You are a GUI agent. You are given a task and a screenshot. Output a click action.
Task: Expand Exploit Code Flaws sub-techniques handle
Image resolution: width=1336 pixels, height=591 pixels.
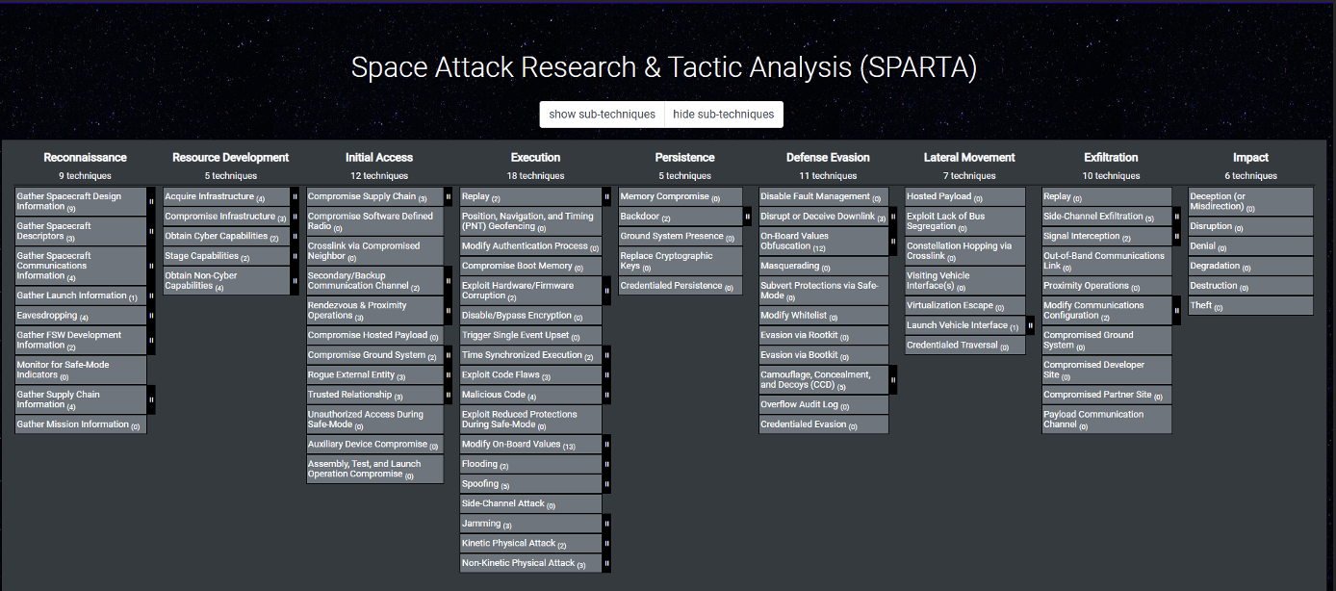pyautogui.click(x=606, y=374)
